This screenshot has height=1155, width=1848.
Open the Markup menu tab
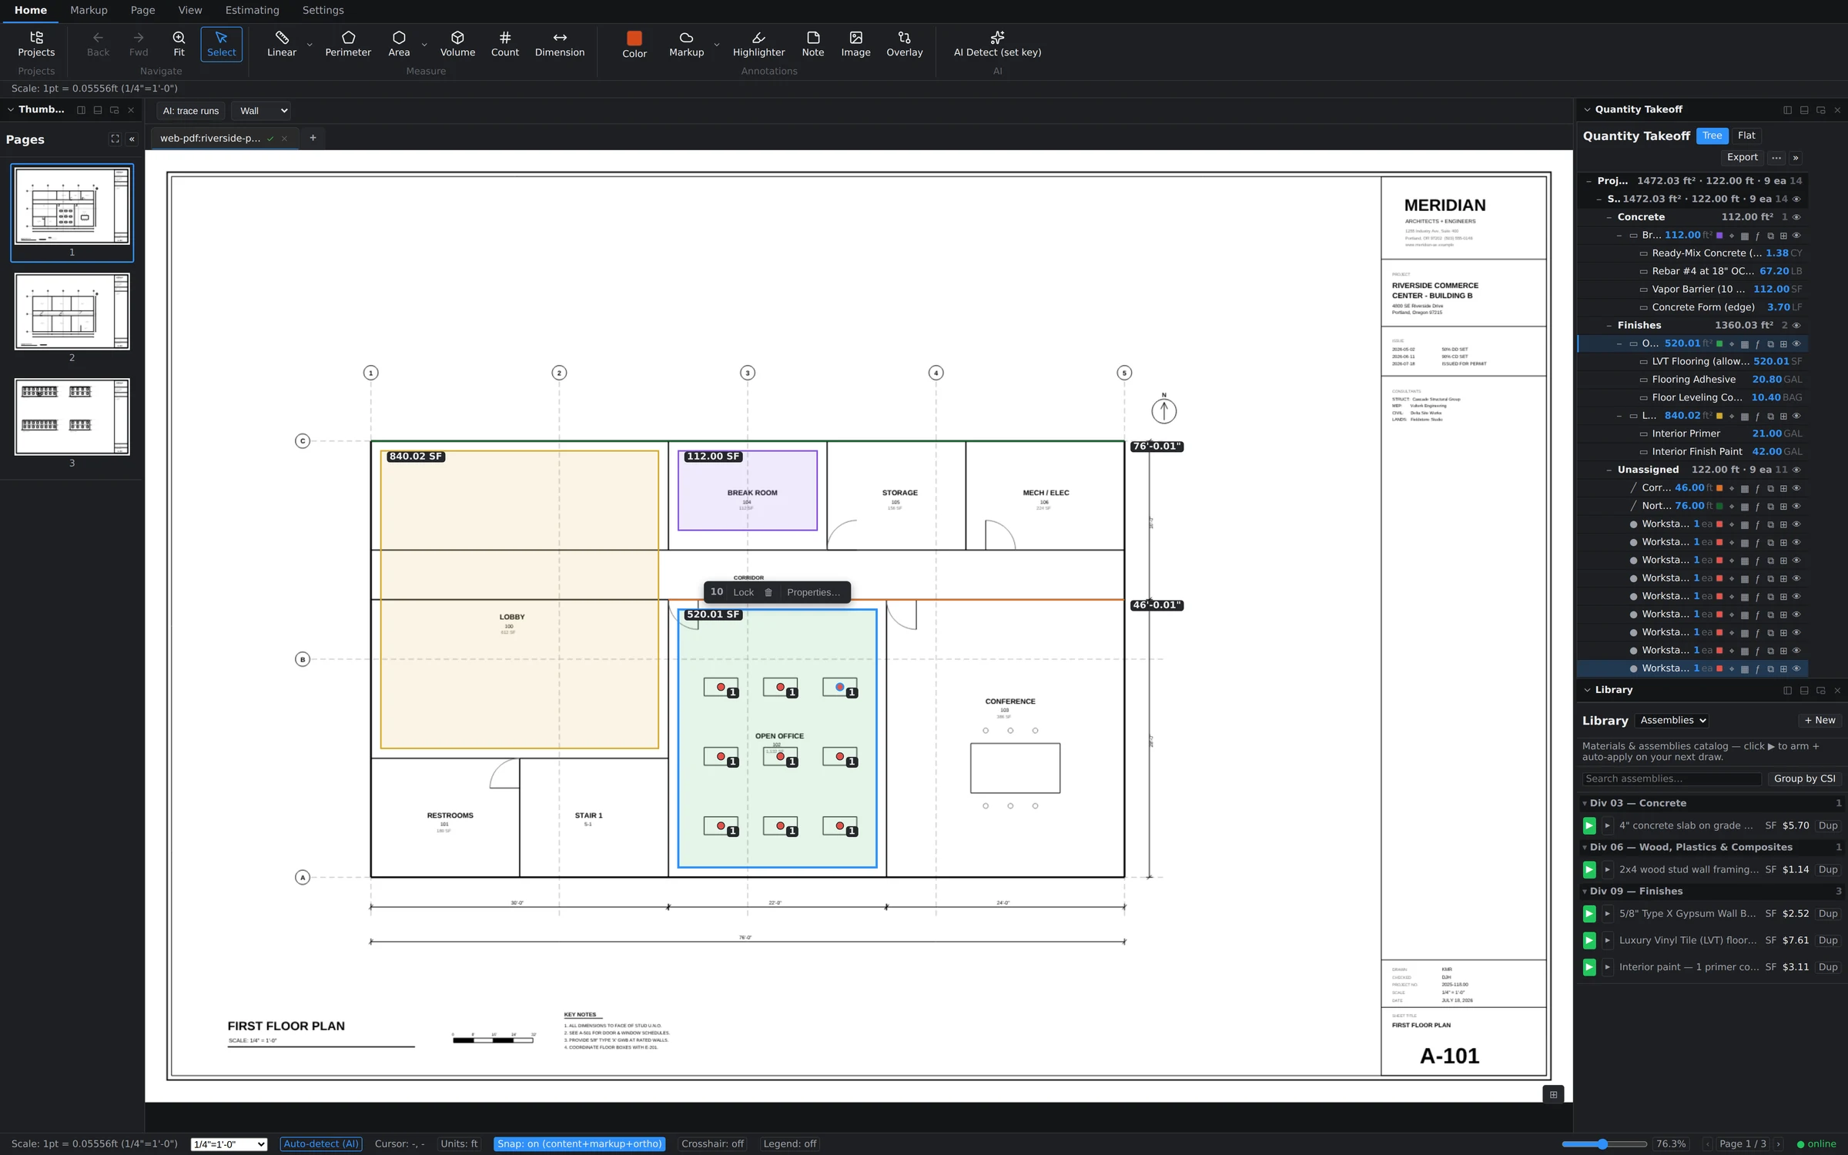[89, 10]
